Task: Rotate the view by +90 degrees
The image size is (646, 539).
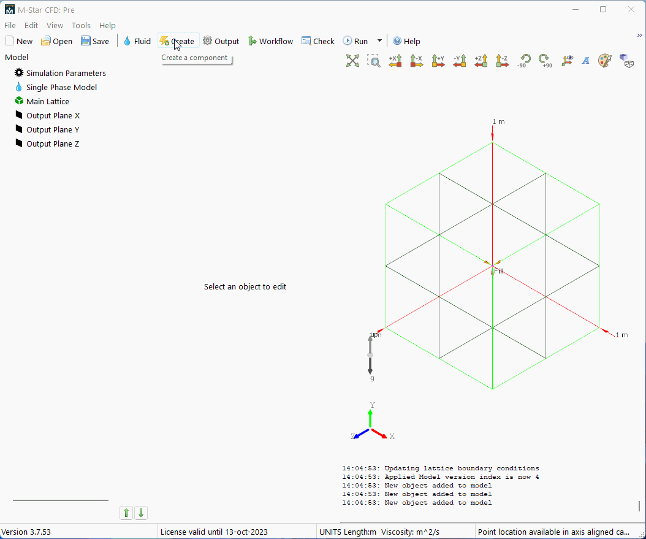Action: 545,61
